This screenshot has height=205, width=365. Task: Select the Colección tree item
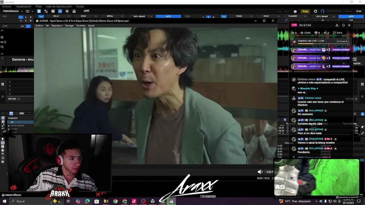(x=13, y=118)
